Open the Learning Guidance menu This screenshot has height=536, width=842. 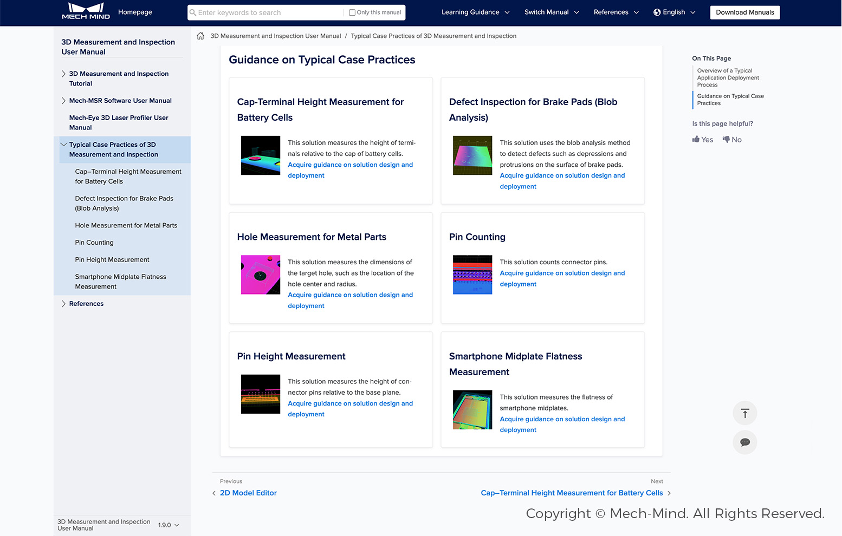coord(476,12)
